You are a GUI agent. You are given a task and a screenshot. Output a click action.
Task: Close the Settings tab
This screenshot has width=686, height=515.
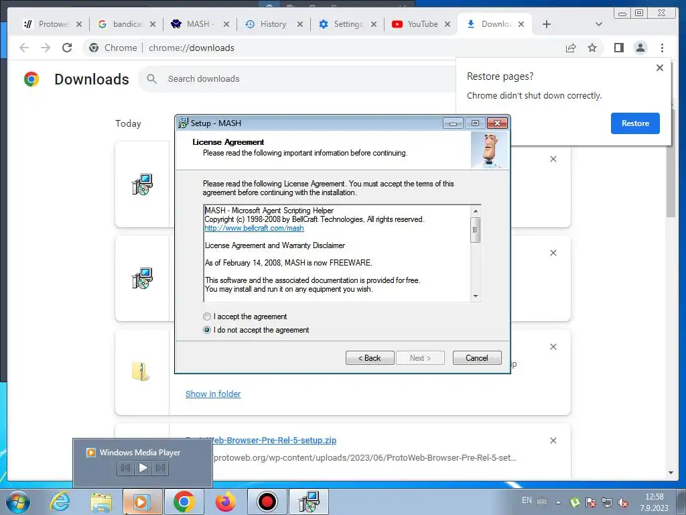click(374, 25)
